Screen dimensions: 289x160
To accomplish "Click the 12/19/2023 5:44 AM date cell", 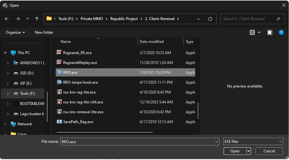I will [x=156, y=102].
